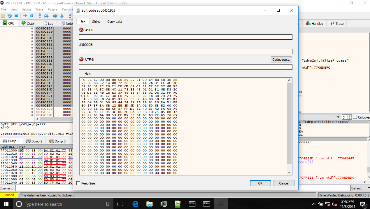Toggle the Unlocked checkbox
370x209 pixels.
(x=355, y=117)
